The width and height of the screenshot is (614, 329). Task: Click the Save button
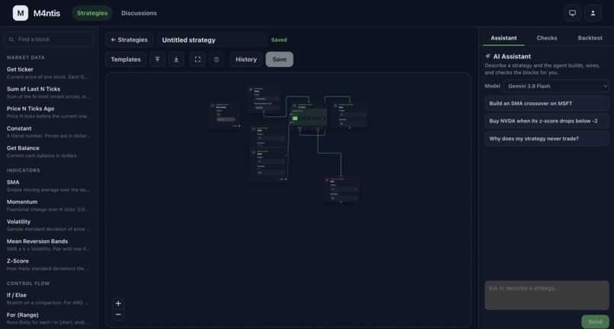click(280, 59)
